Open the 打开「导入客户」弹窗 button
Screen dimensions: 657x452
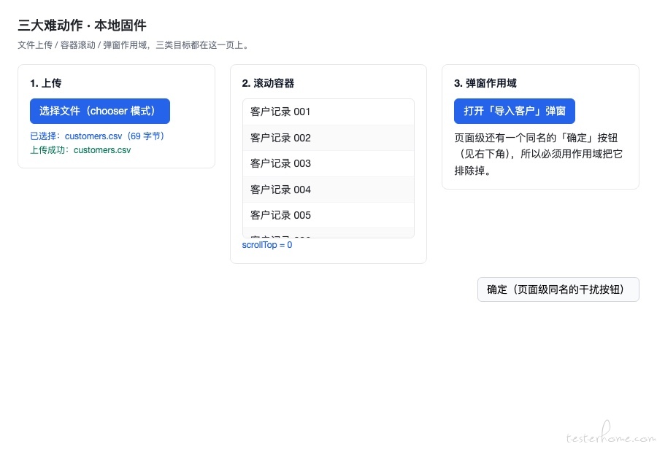514,111
